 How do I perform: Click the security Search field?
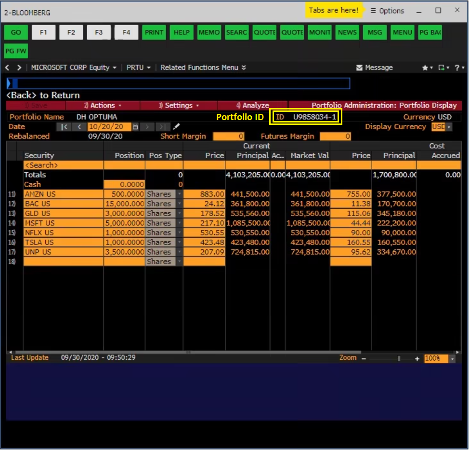(64, 165)
